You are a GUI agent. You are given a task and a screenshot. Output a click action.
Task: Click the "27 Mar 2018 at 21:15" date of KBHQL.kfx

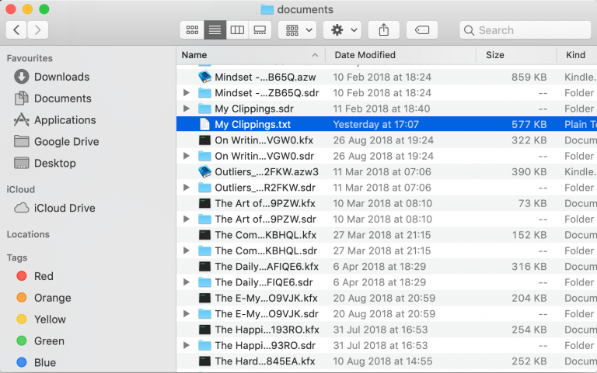(x=382, y=235)
